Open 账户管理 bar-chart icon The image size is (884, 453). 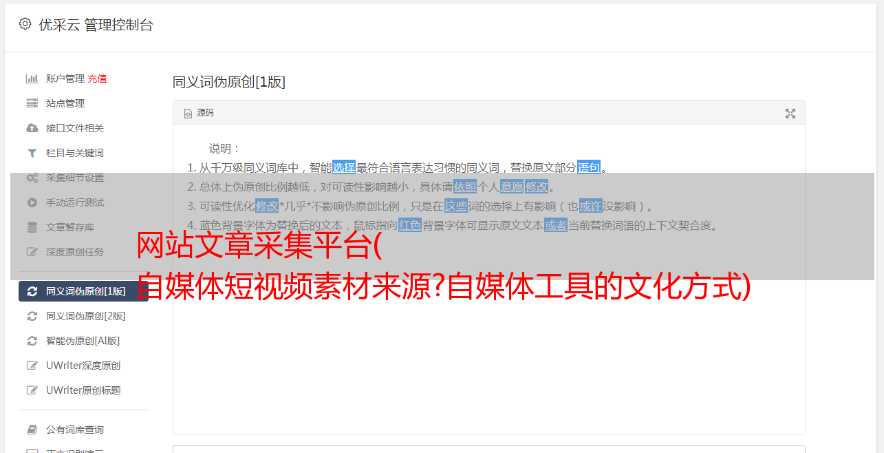click(x=32, y=78)
